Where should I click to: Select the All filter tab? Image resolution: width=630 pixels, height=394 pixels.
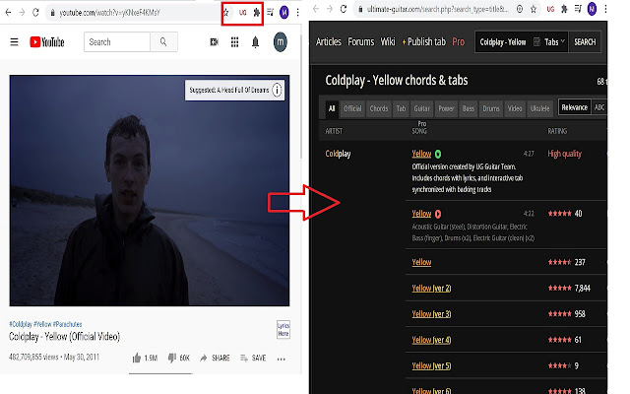[332, 108]
